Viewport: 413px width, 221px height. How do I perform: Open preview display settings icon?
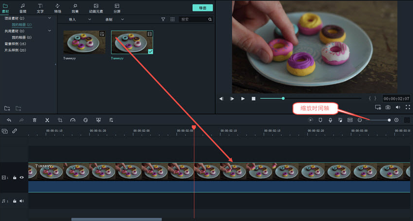(378, 107)
